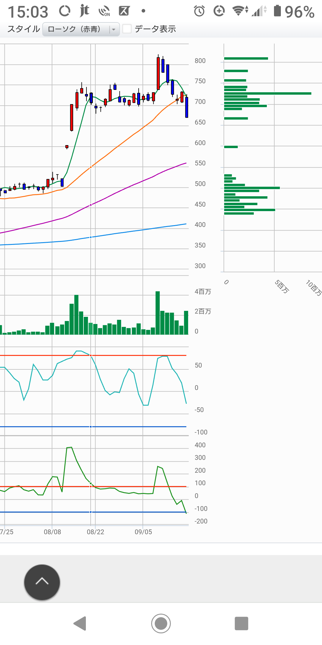Tap the data saver circle-plus icon

click(219, 11)
